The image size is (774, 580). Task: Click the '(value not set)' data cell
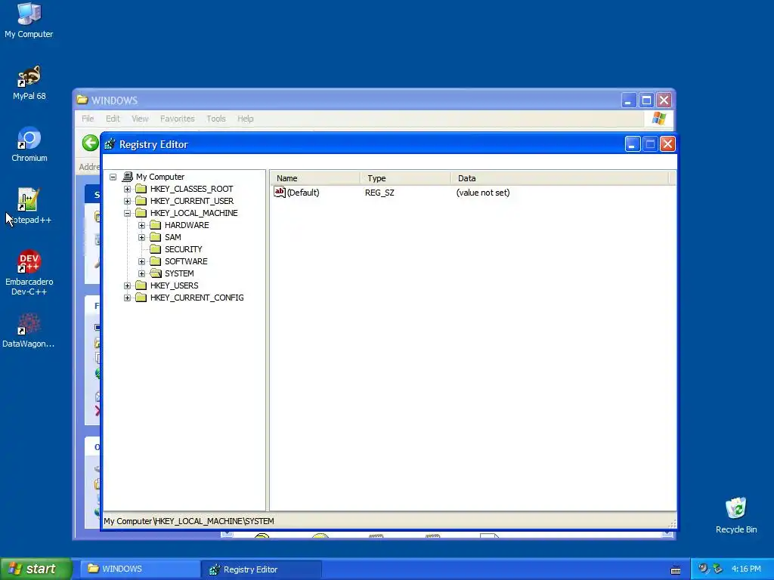[483, 193]
